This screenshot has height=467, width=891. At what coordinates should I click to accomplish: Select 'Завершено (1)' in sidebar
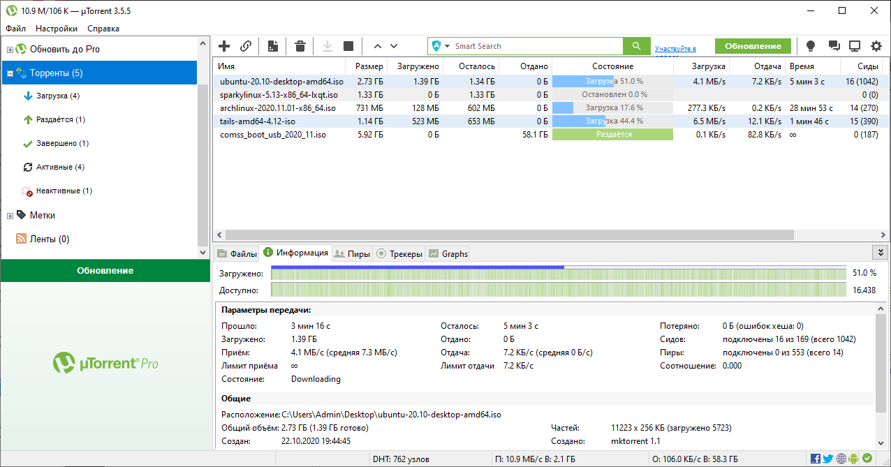[x=62, y=143]
